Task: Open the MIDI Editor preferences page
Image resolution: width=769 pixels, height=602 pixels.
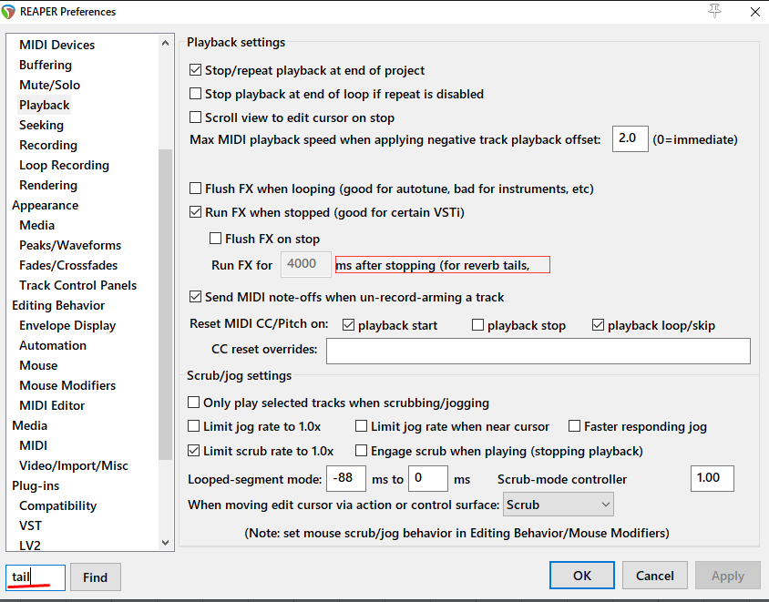Action: [52, 406]
